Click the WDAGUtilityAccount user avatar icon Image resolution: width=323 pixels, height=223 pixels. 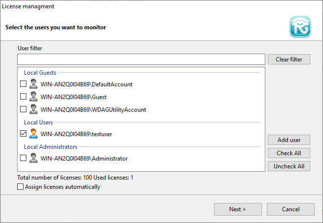click(33, 109)
